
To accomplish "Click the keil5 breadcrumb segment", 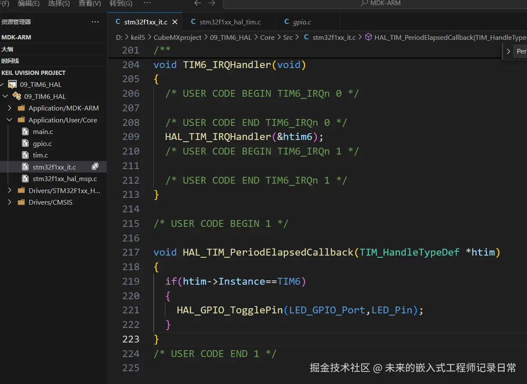I will 138,37.
